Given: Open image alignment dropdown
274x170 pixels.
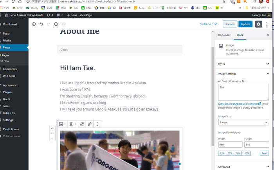Looking at the screenshot, I should click(72, 124).
